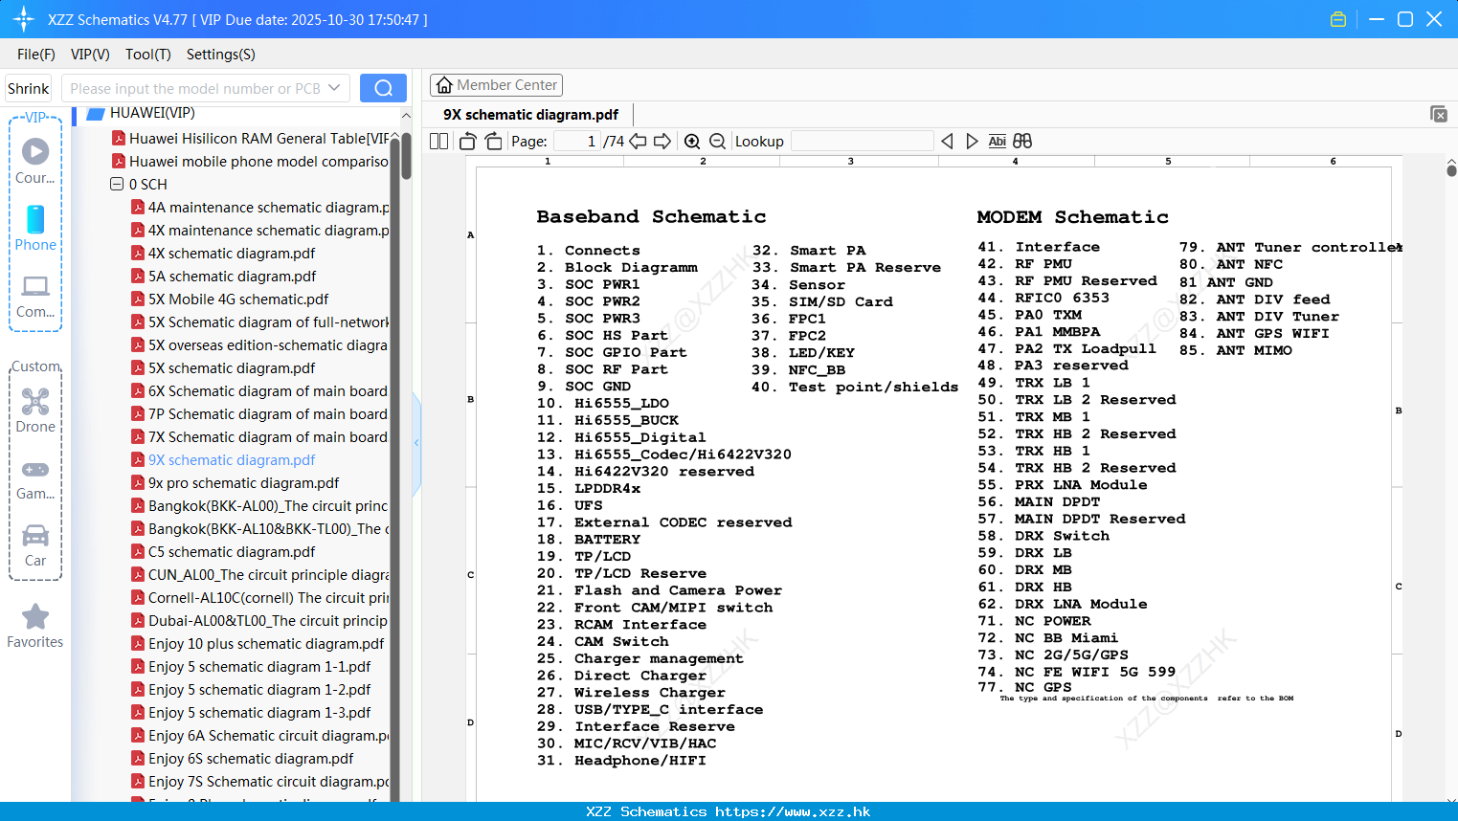Click the blue search button

[x=383, y=88]
